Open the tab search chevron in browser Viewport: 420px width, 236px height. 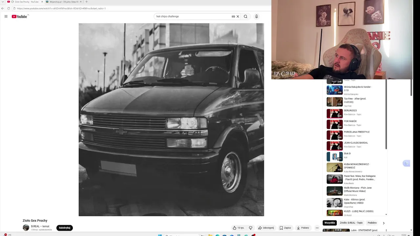[3, 2]
